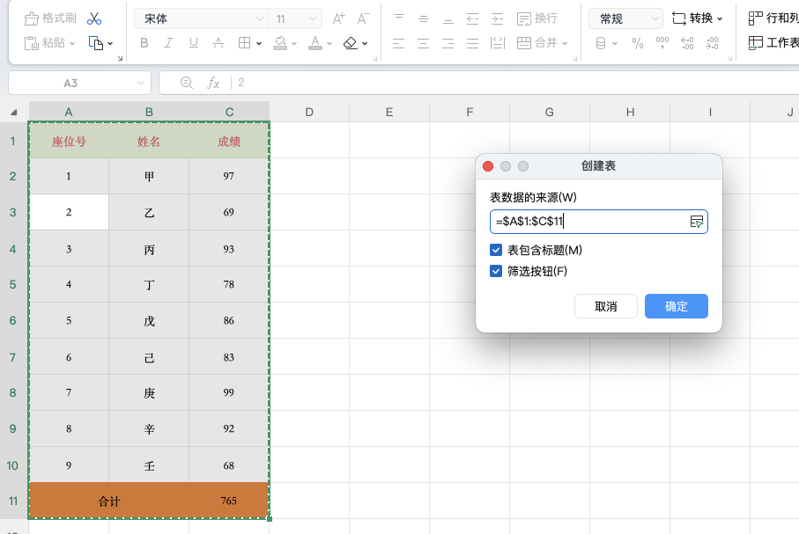Viewport: 799px width, 534px height.
Task: Uncheck 筛选按钮 in the dialog
Action: click(494, 272)
